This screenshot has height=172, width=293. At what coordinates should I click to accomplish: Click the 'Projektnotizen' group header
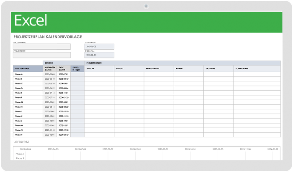[x=182, y=63]
